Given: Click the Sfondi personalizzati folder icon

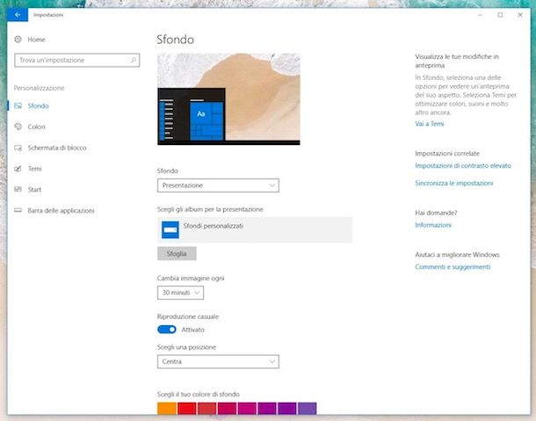Looking at the screenshot, I should pos(170,229).
